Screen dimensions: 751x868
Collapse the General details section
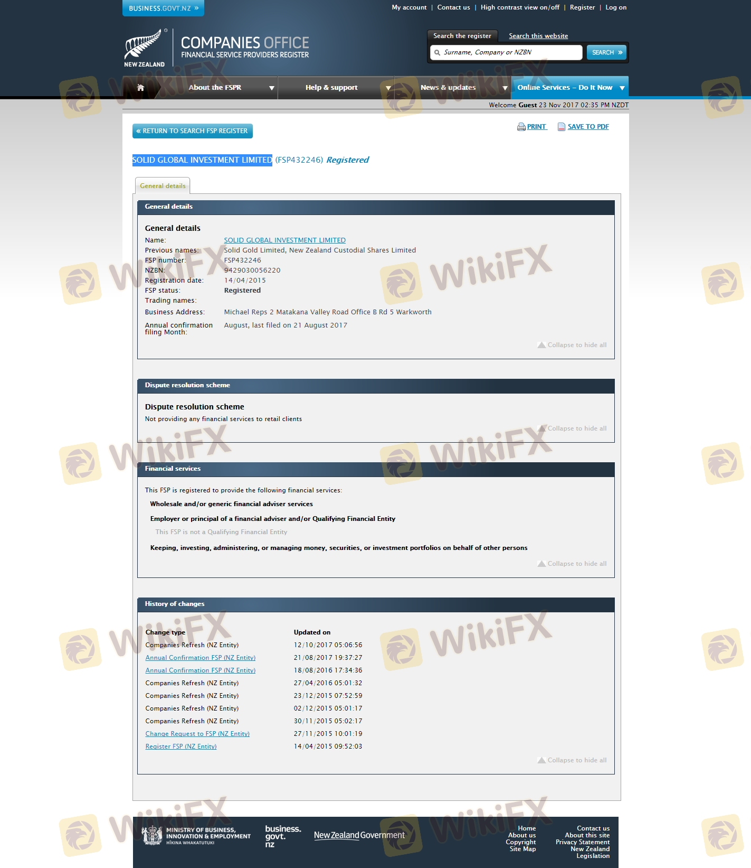572,345
